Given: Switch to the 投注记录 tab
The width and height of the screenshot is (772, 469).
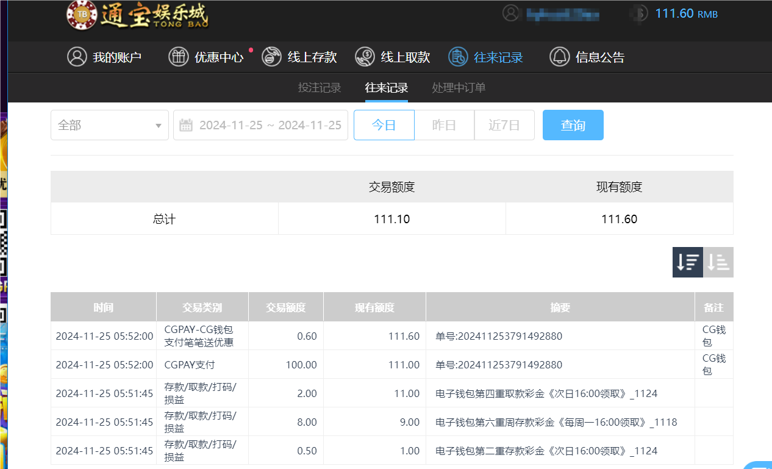Looking at the screenshot, I should [320, 87].
